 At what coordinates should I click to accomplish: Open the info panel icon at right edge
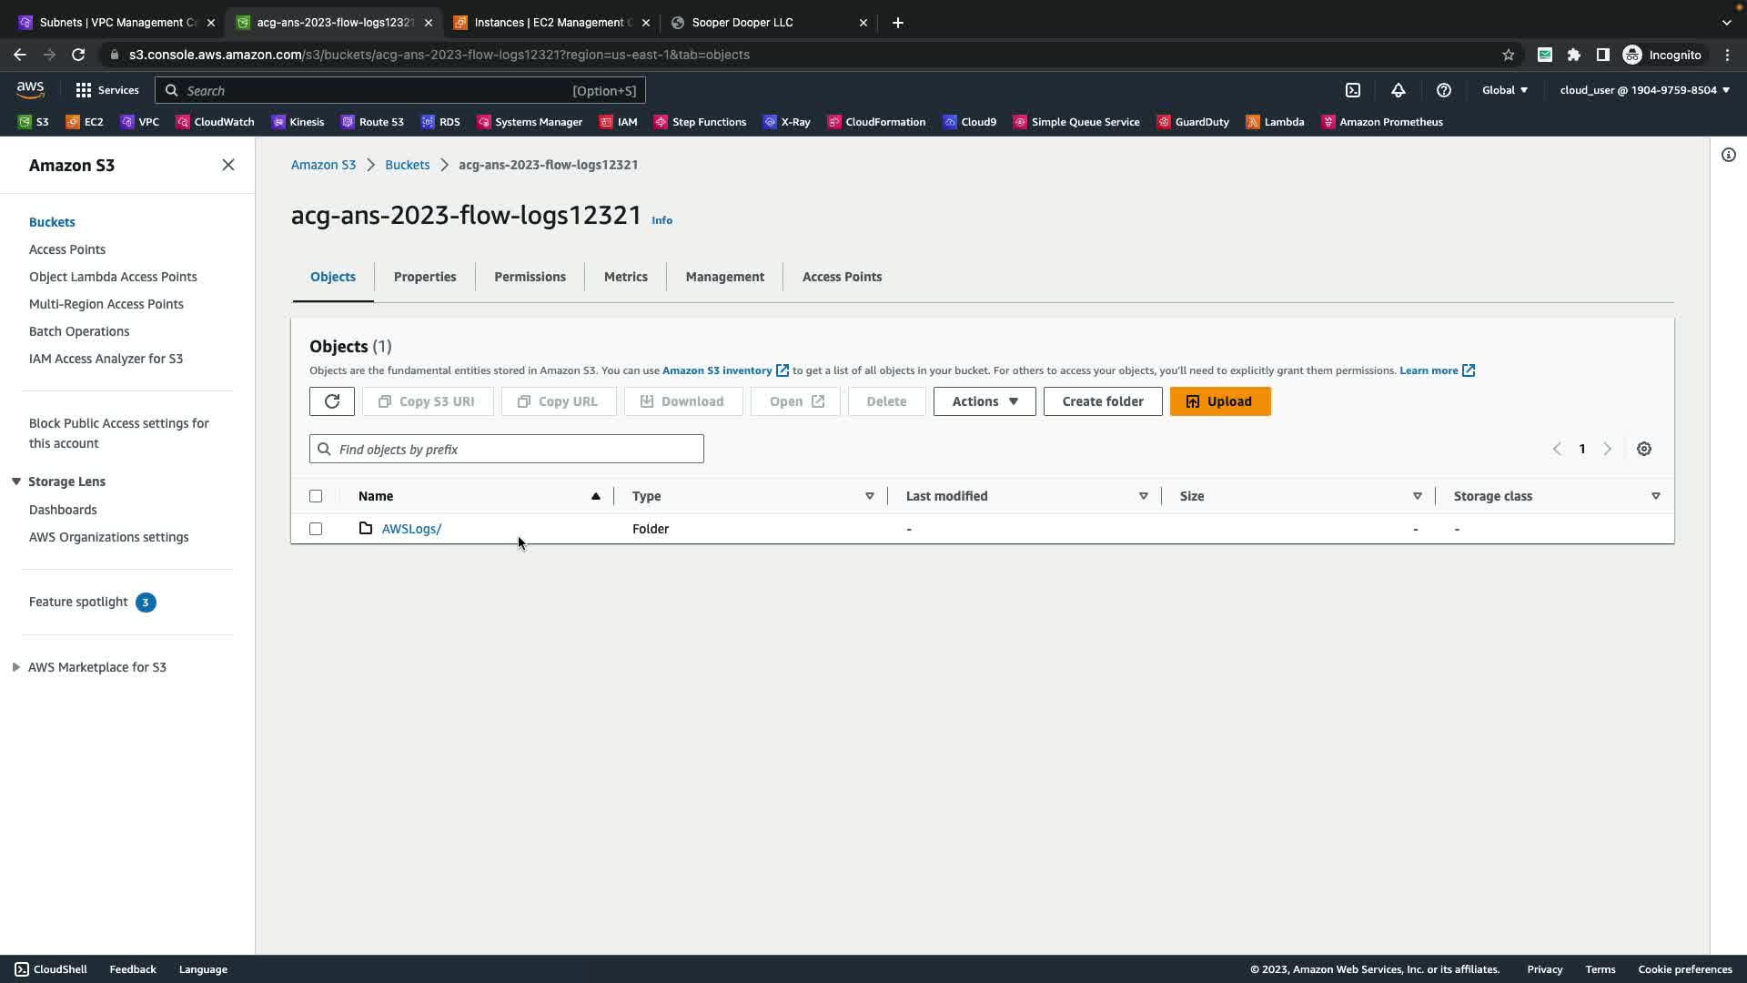click(1729, 155)
